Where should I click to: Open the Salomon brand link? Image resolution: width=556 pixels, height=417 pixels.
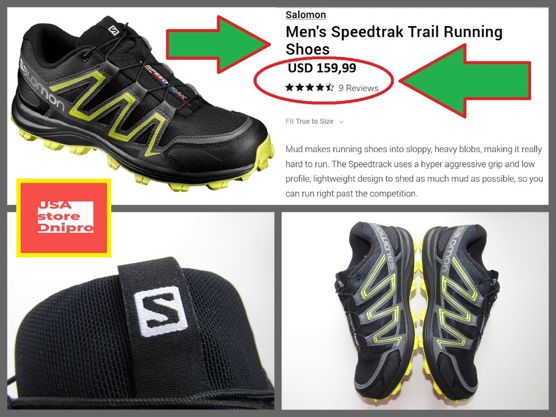pyautogui.click(x=306, y=15)
